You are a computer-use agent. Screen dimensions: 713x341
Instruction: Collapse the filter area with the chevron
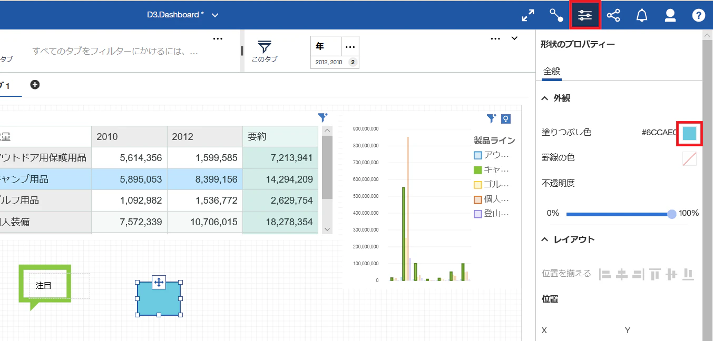click(515, 38)
